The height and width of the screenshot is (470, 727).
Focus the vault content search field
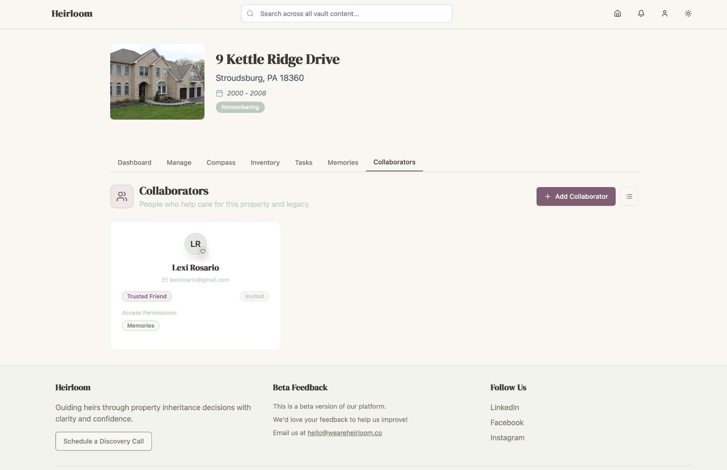(x=352, y=14)
